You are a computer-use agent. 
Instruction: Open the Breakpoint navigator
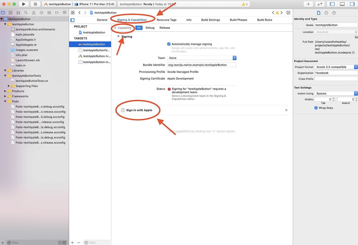(x=57, y=13)
